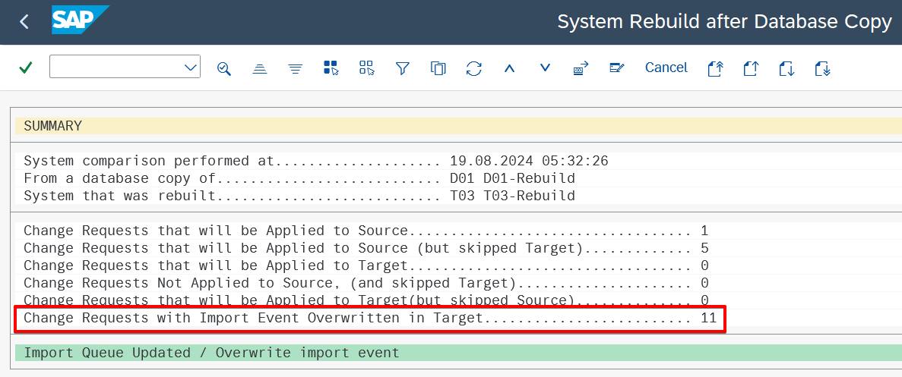Go back using the left arrow
Screen dimensions: 902x377
[x=24, y=22]
